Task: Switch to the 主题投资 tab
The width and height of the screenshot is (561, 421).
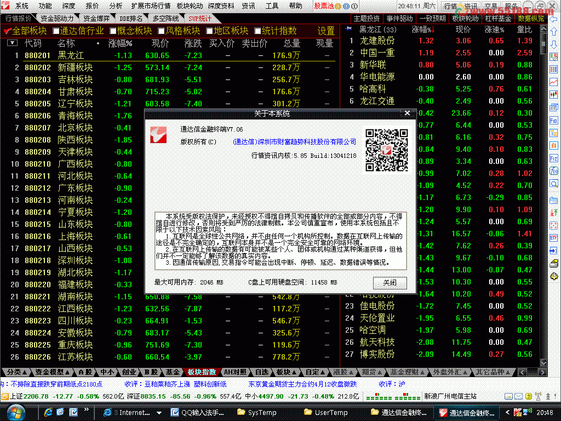Action: point(367,18)
